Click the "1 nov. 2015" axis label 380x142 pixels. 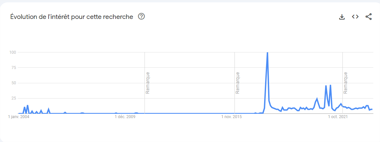tap(232, 117)
